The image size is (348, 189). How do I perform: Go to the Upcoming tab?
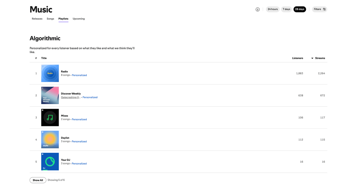[x=79, y=19]
